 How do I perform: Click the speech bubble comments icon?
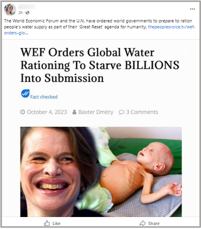coord(121,112)
